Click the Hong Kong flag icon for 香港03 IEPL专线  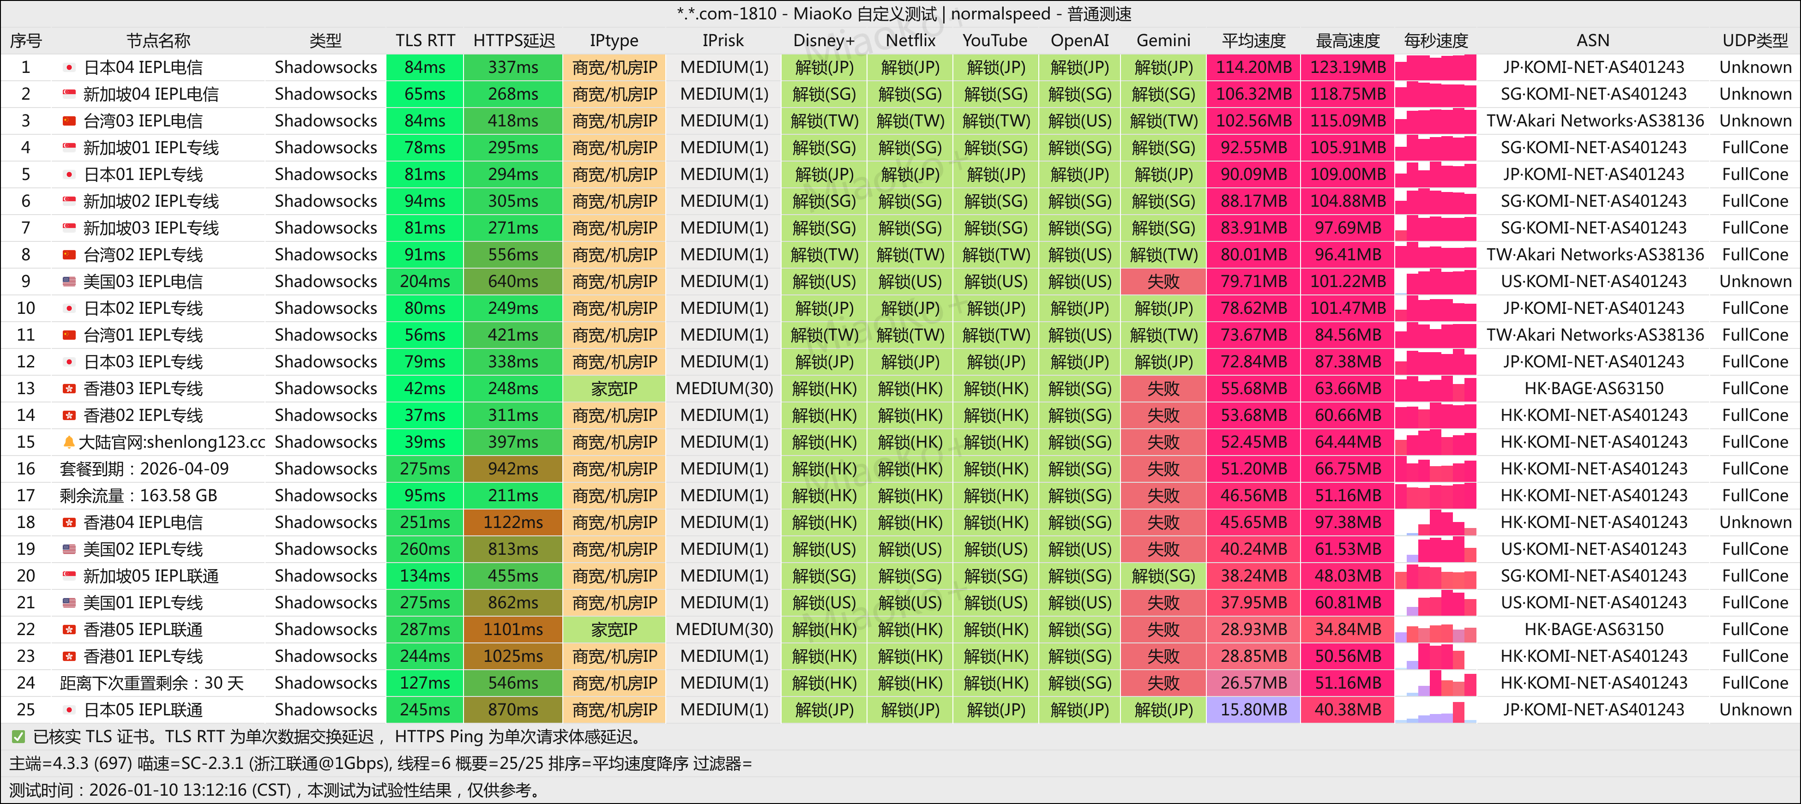coord(68,389)
